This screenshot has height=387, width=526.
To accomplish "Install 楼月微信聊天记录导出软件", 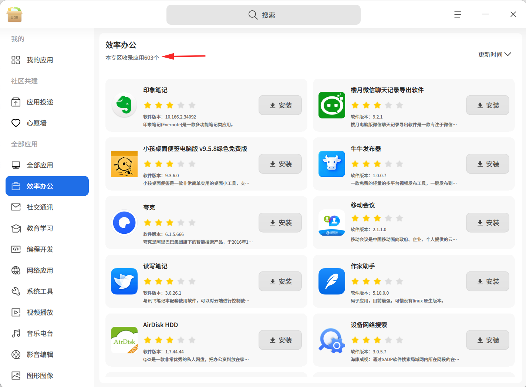I will tap(488, 105).
